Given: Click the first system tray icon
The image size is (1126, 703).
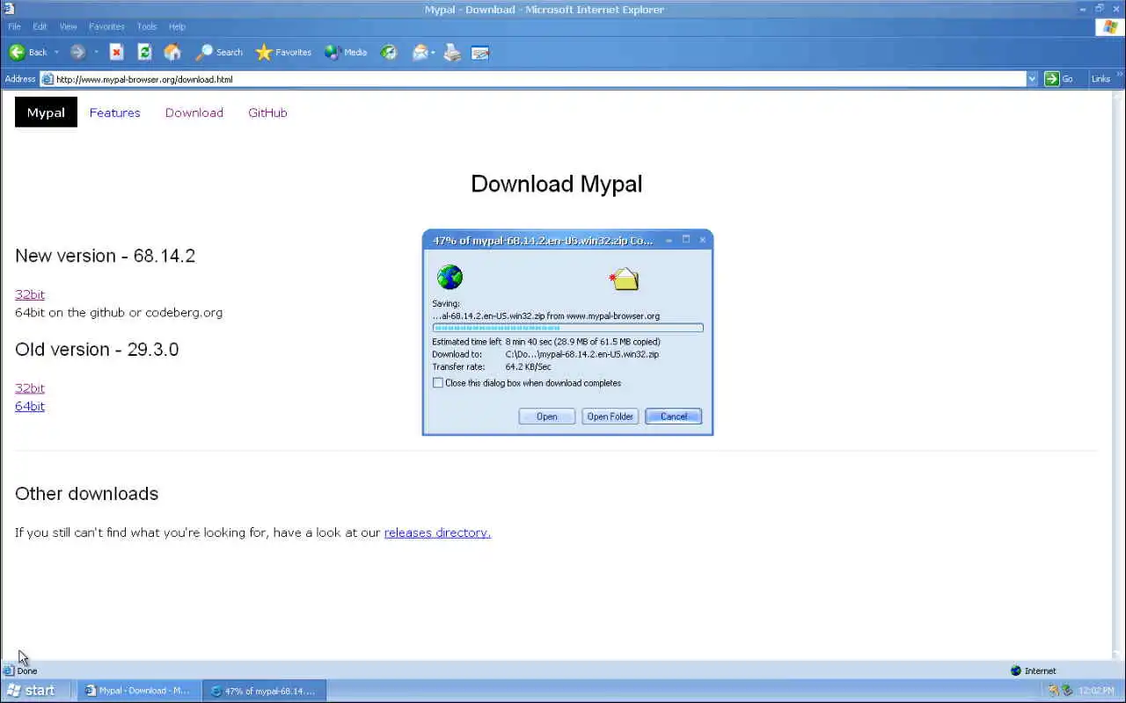Looking at the screenshot, I should coord(1053,691).
